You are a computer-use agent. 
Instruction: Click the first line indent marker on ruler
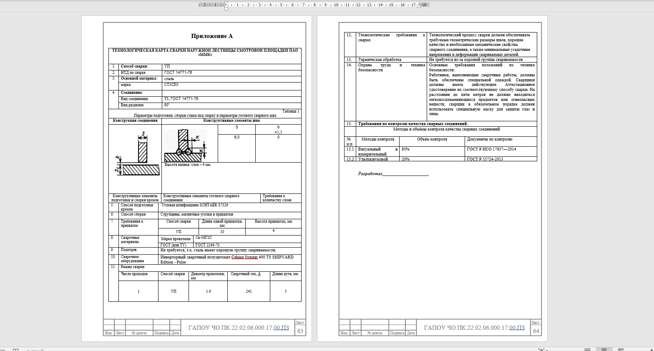pyautogui.click(x=226, y=3)
